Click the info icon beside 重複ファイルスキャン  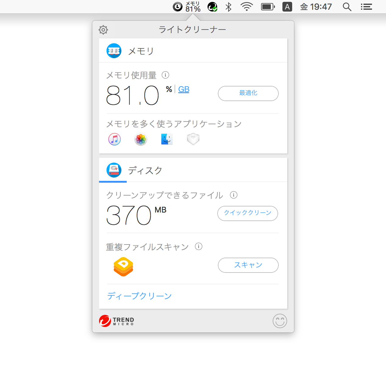pos(199,246)
